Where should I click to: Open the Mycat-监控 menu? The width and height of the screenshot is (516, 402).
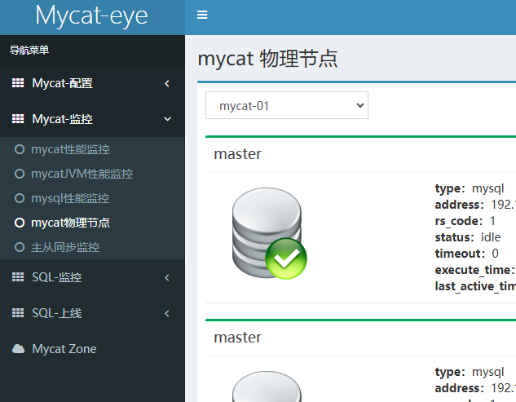92,119
